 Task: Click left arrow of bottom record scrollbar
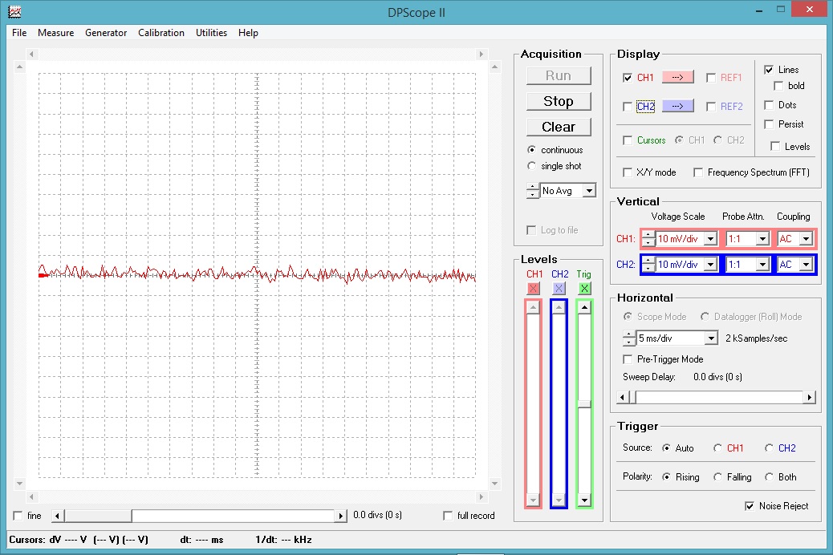(x=58, y=516)
